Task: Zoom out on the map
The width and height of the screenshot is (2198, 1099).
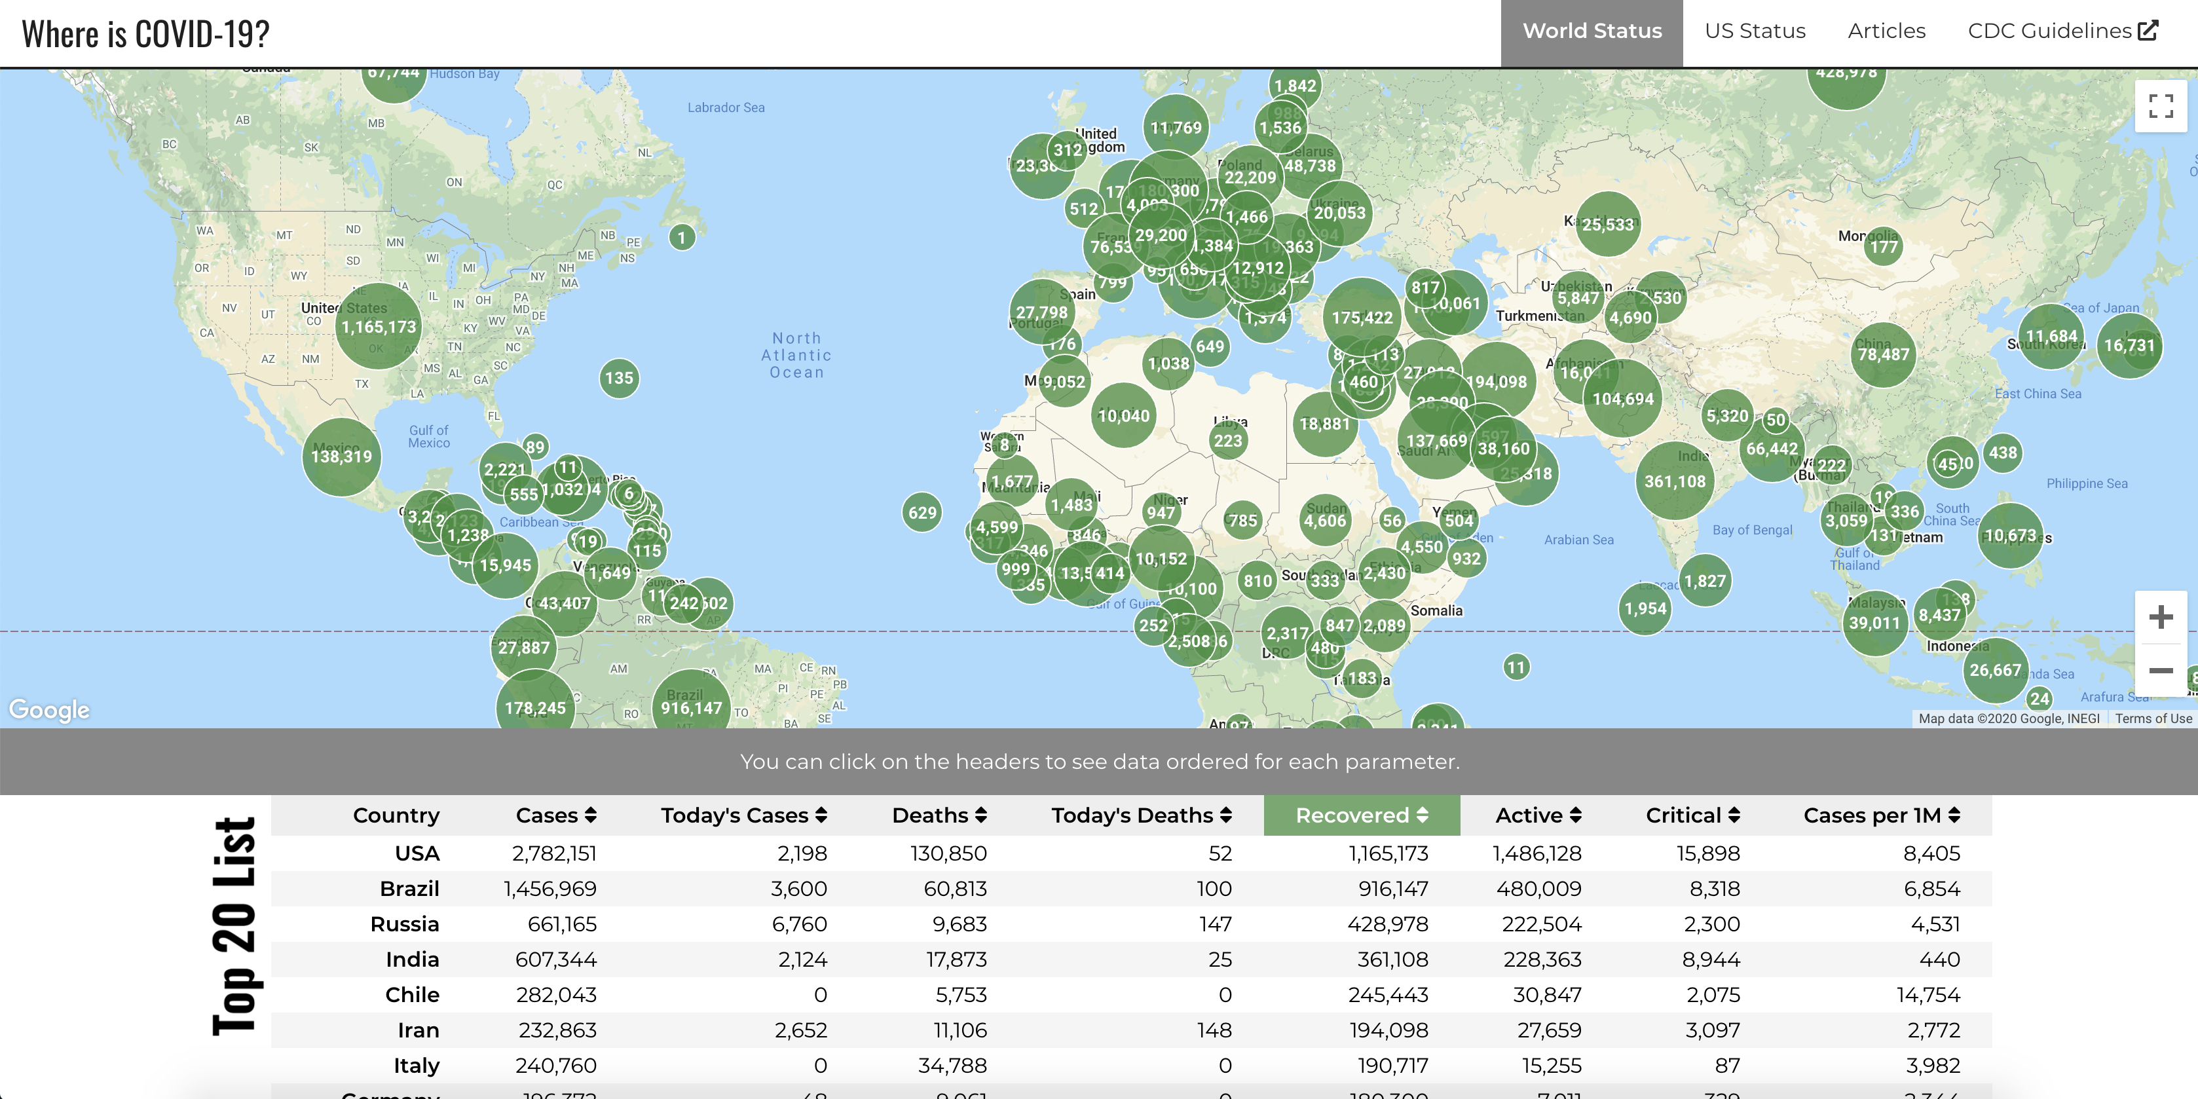Action: (2161, 671)
